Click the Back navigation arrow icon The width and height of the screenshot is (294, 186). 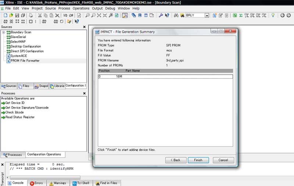[x=282, y=15]
